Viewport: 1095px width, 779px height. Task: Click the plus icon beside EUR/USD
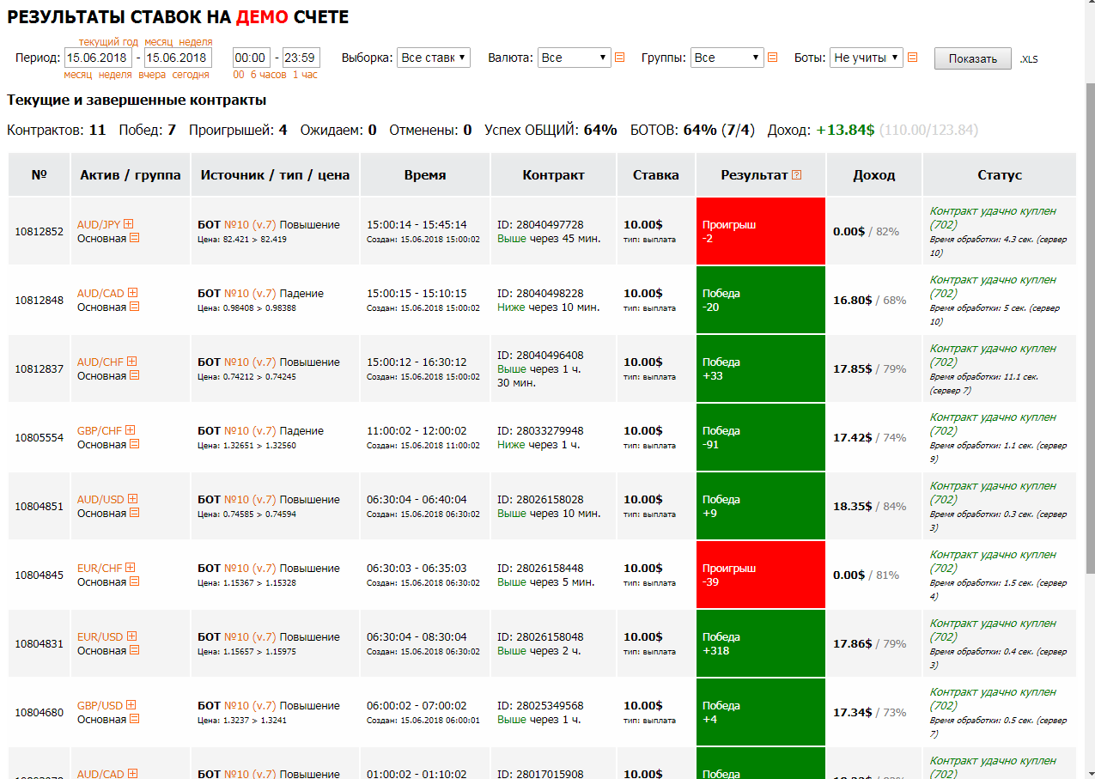[131, 636]
